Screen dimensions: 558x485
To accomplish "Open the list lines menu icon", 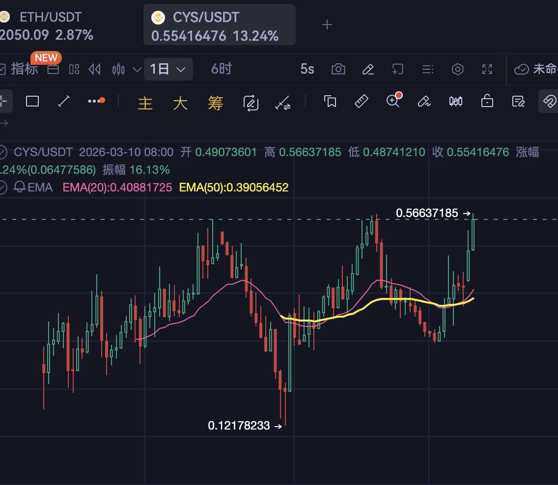I will coord(427,69).
